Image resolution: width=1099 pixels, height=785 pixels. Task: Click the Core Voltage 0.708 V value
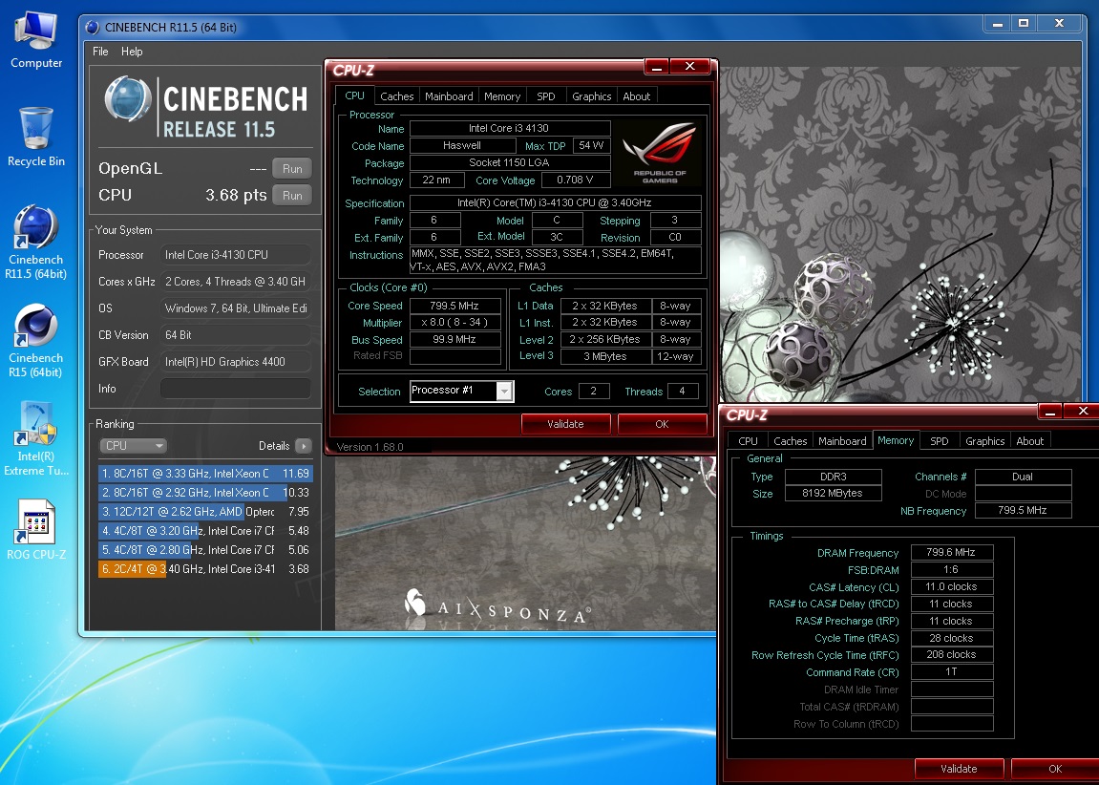pos(575,180)
